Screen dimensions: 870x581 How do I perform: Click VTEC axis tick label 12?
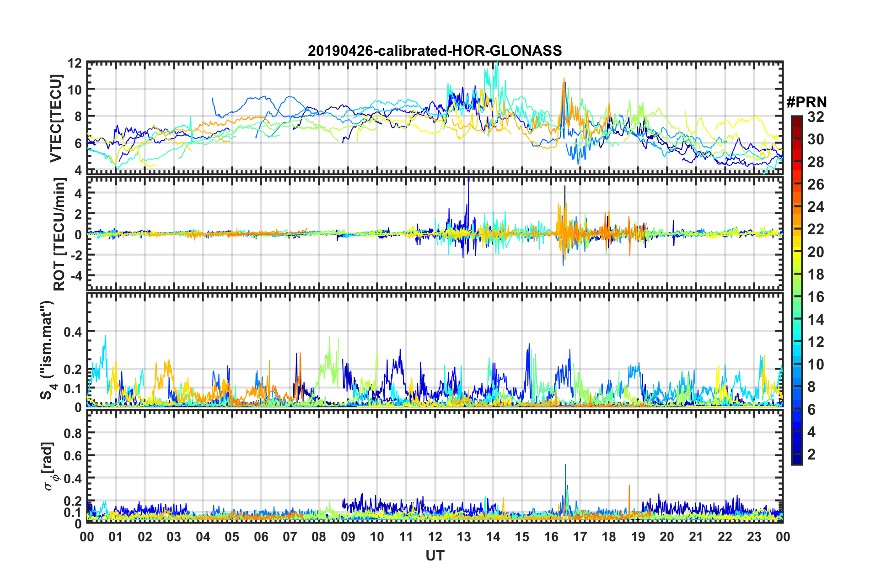(x=75, y=63)
